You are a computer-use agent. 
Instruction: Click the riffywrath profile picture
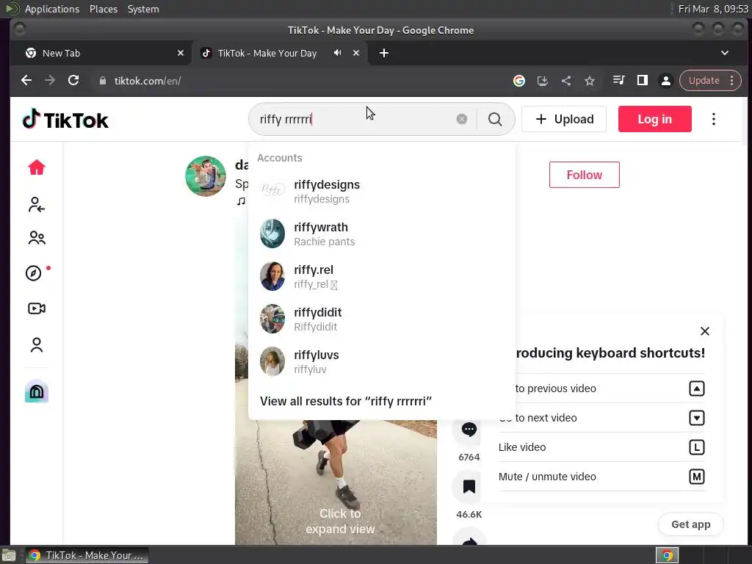[x=272, y=234]
